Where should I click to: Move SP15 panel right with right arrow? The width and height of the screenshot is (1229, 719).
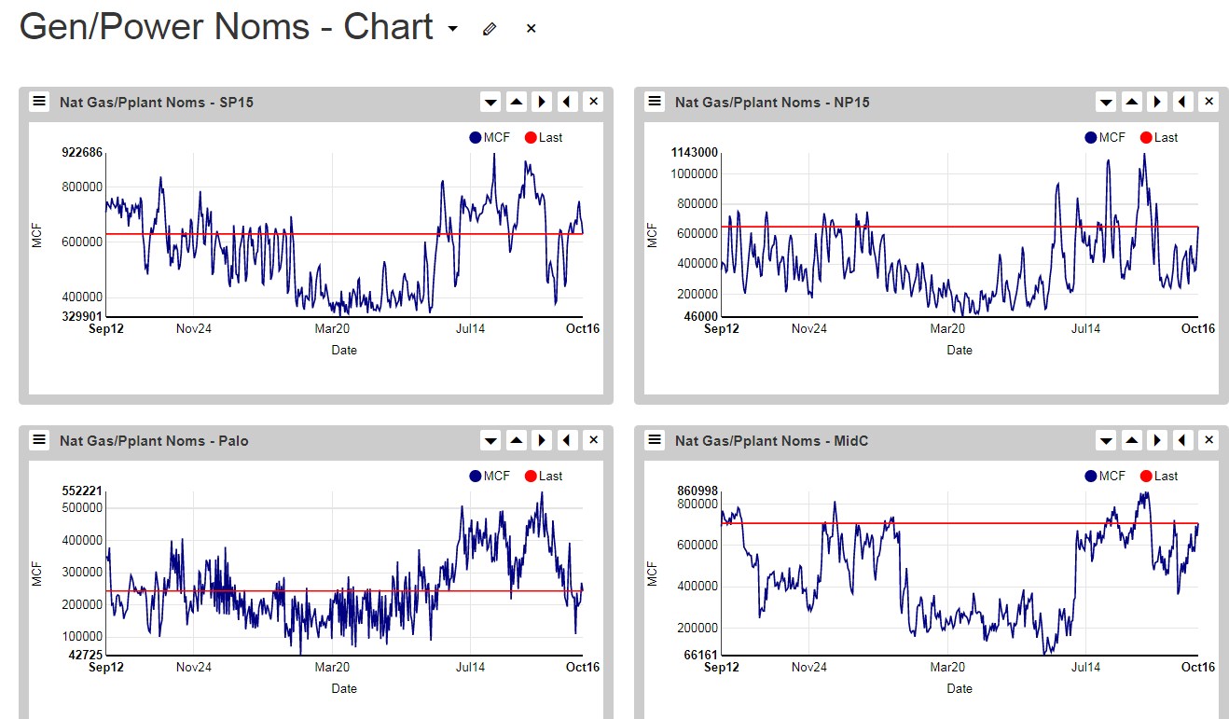[542, 102]
